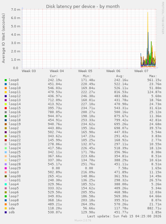This screenshot has width=166, height=224.
Task: Click loop17 average value 875.67u
Action: pyautogui.click(x=121, y=116)
